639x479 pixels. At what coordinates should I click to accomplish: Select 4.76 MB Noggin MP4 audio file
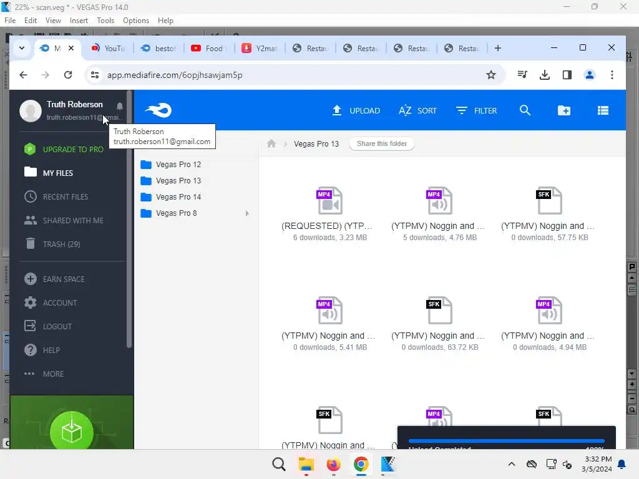pyautogui.click(x=440, y=214)
